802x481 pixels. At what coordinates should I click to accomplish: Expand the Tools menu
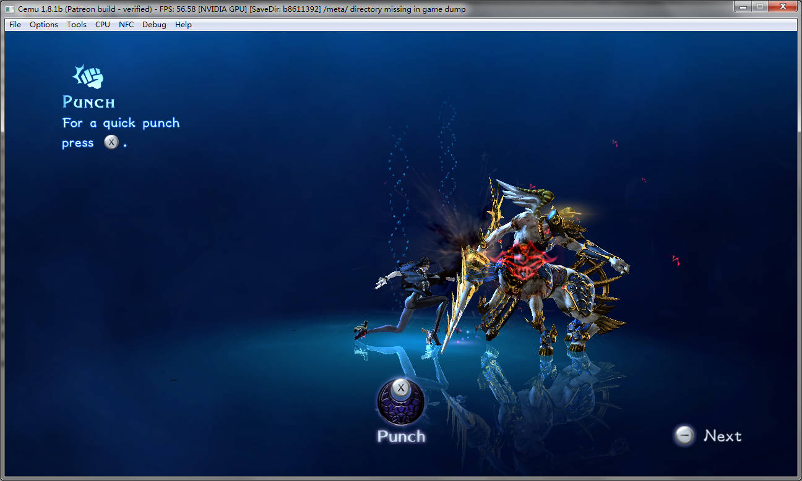click(77, 25)
